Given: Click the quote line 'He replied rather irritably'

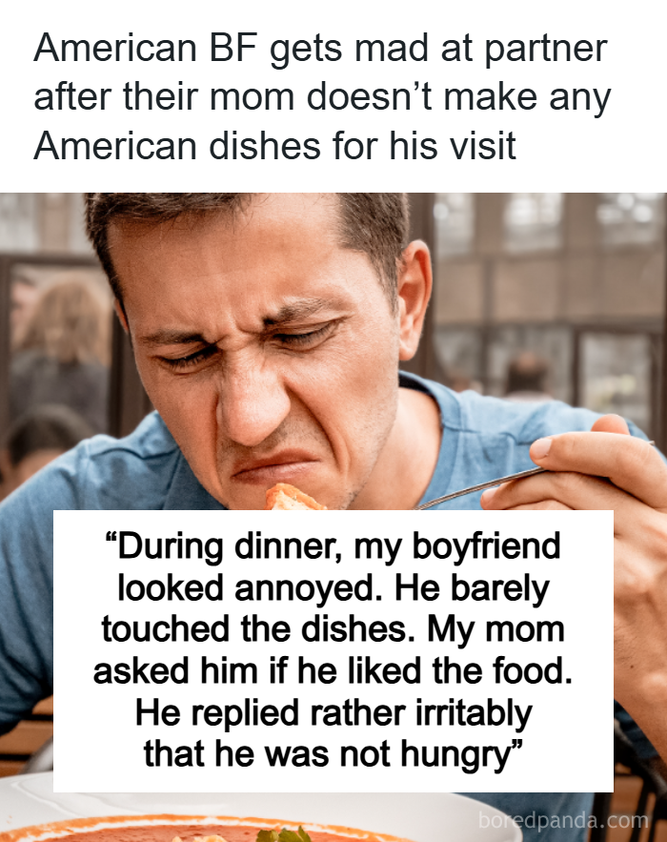Looking at the screenshot, I should pos(333,713).
